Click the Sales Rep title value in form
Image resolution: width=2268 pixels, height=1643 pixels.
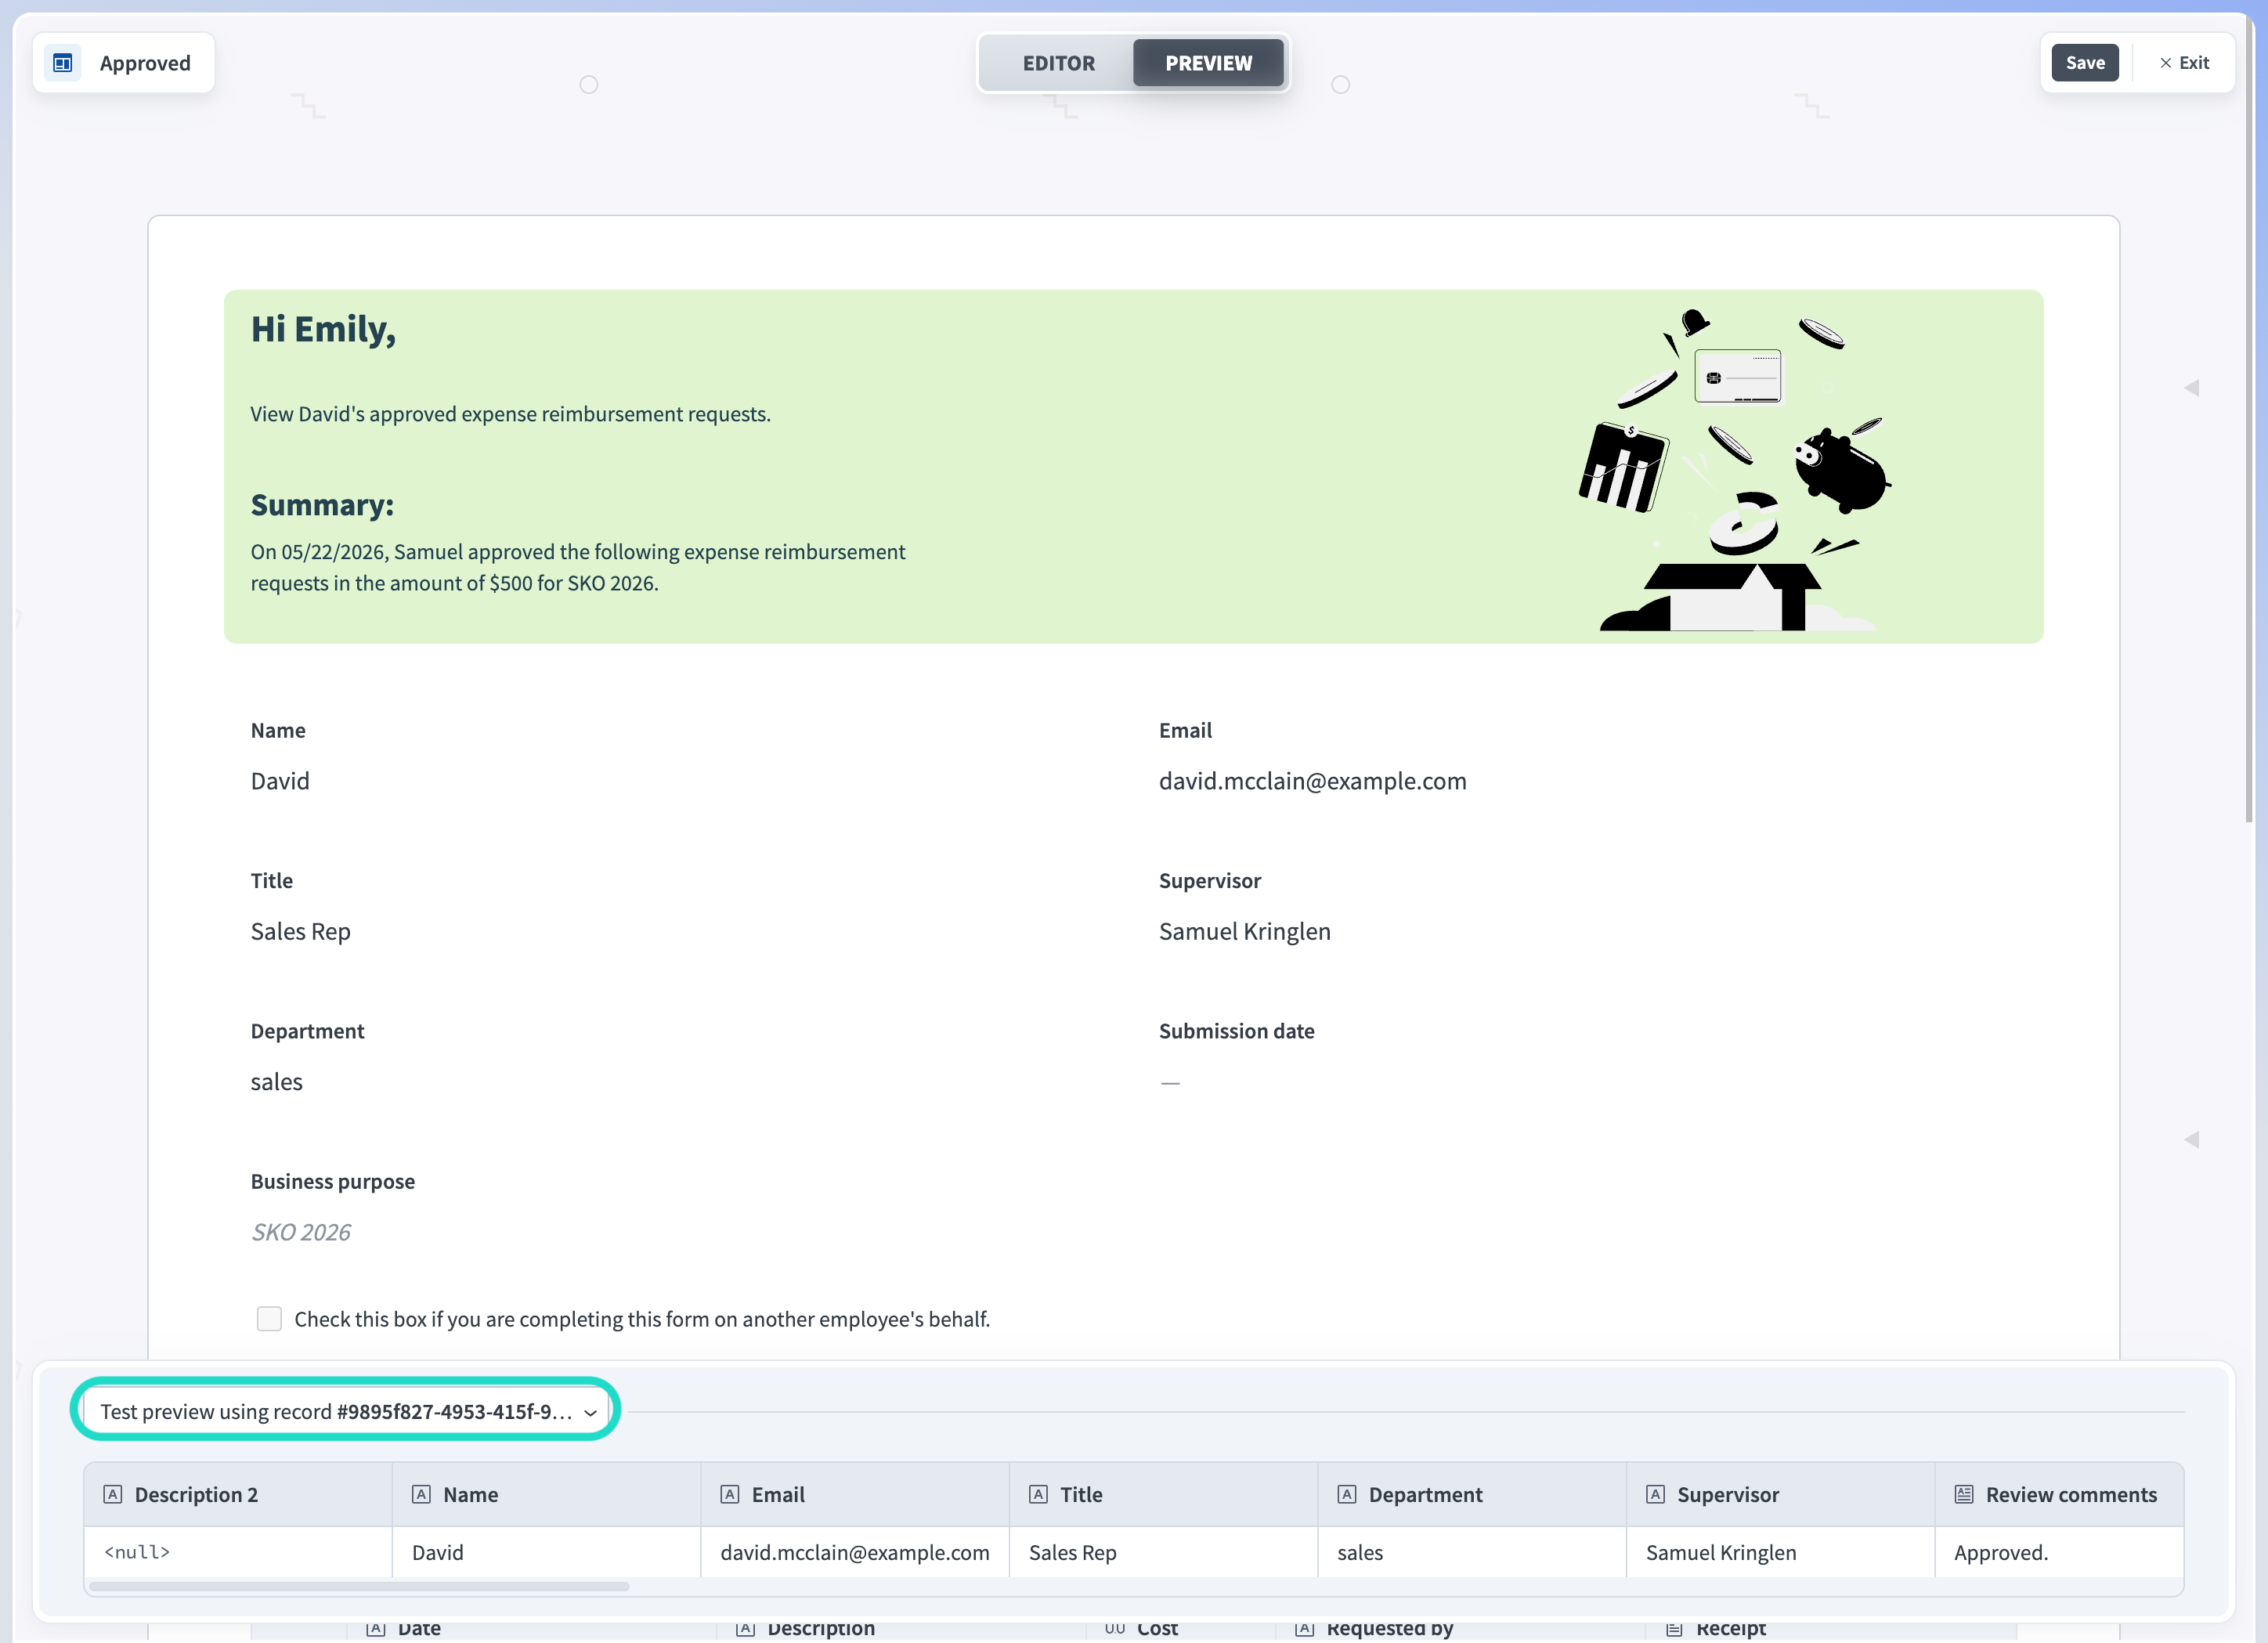click(301, 931)
